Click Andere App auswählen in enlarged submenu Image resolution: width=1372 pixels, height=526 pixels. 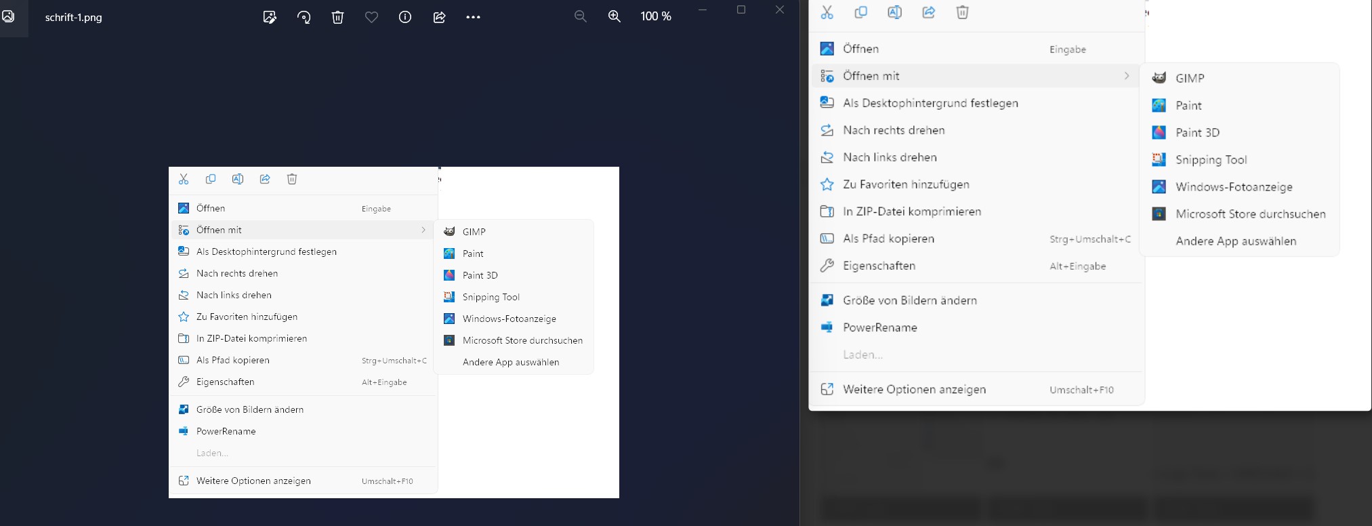tap(1240, 241)
